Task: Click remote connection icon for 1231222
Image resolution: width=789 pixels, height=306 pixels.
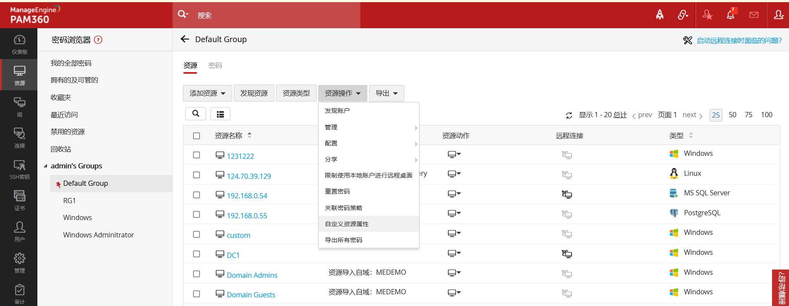Action: [567, 155]
